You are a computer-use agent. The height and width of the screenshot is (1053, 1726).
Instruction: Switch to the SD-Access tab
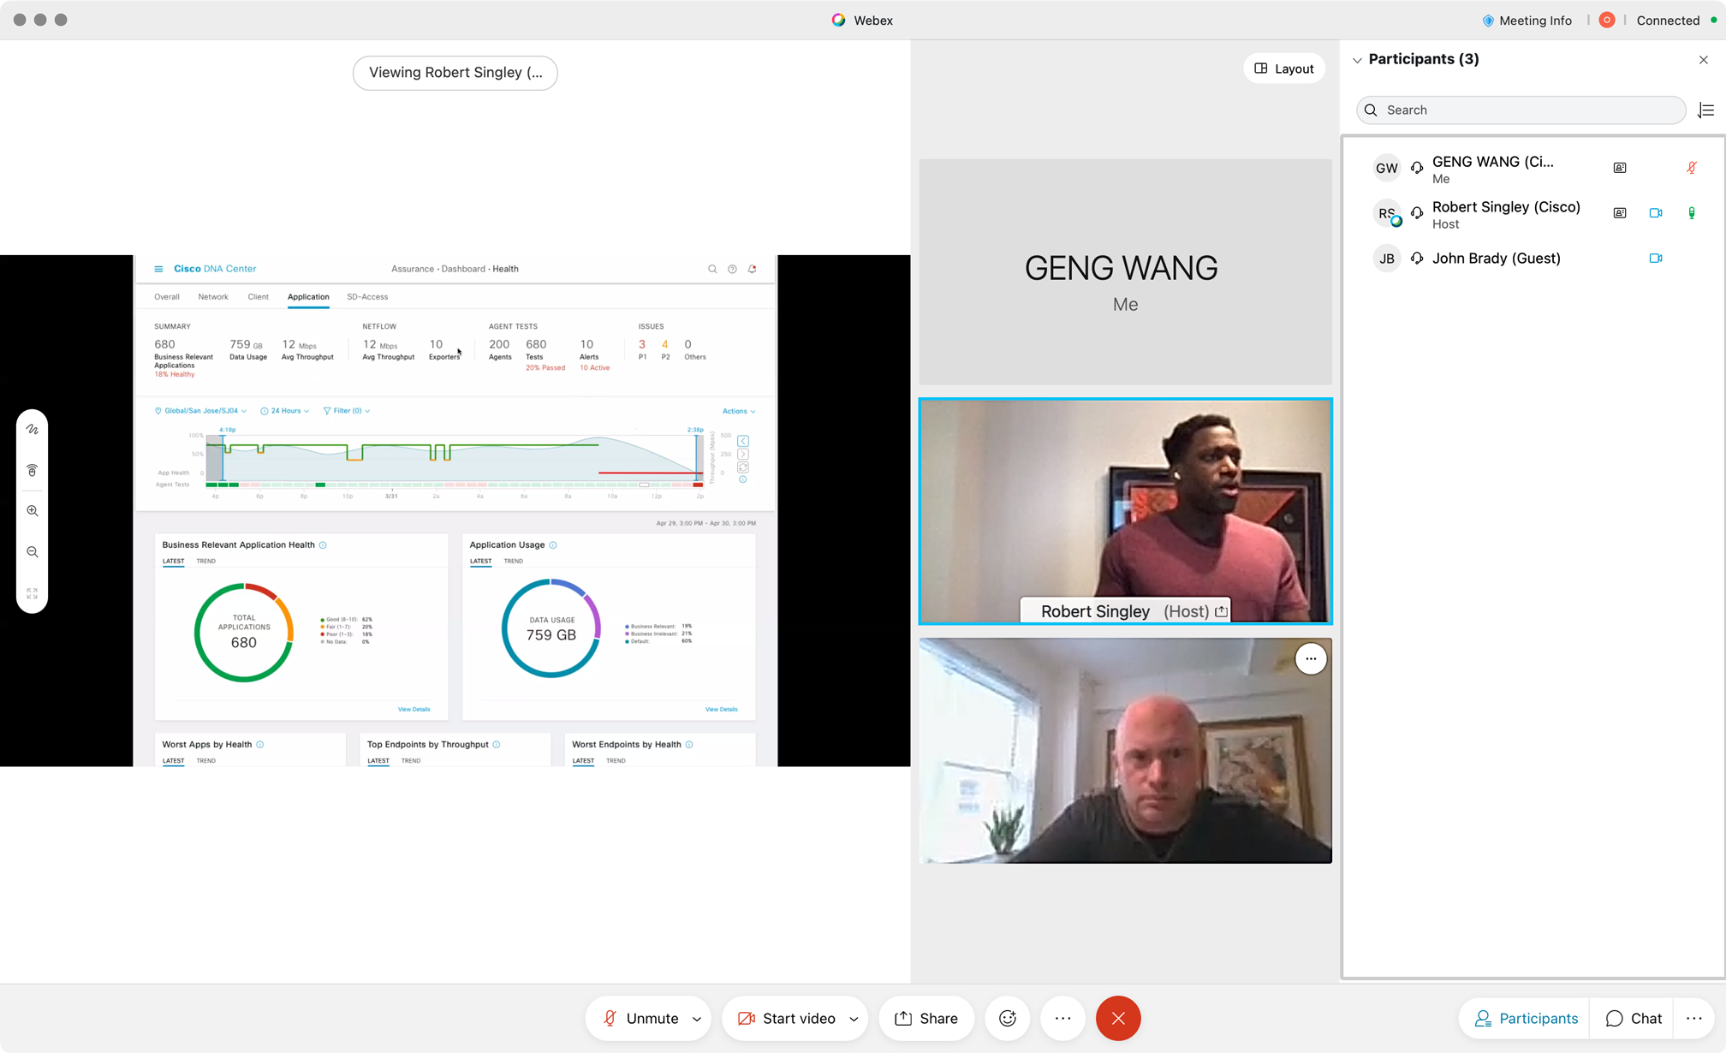pos(367,297)
